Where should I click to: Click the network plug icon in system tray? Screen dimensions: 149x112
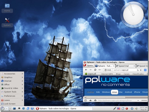[115, 109]
